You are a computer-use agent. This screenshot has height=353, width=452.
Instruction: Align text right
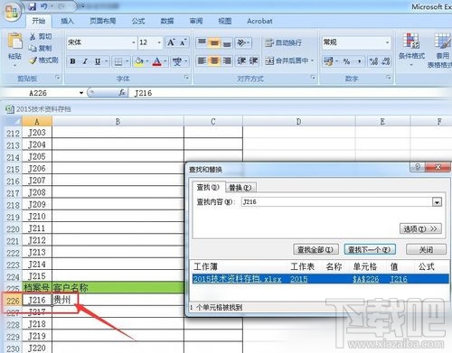(227, 61)
